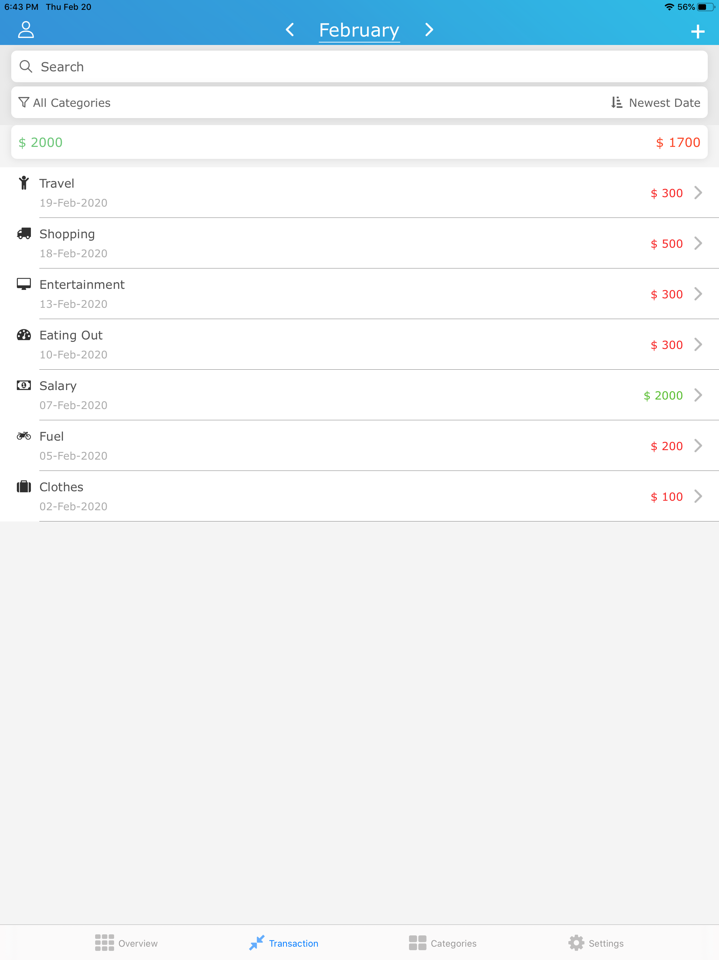
Task: Select the February month title
Action: (359, 30)
